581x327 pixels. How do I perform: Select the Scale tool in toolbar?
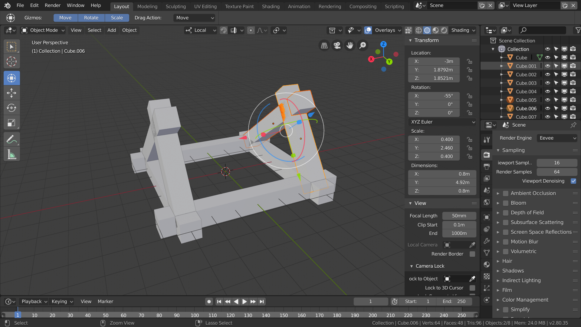click(11, 123)
